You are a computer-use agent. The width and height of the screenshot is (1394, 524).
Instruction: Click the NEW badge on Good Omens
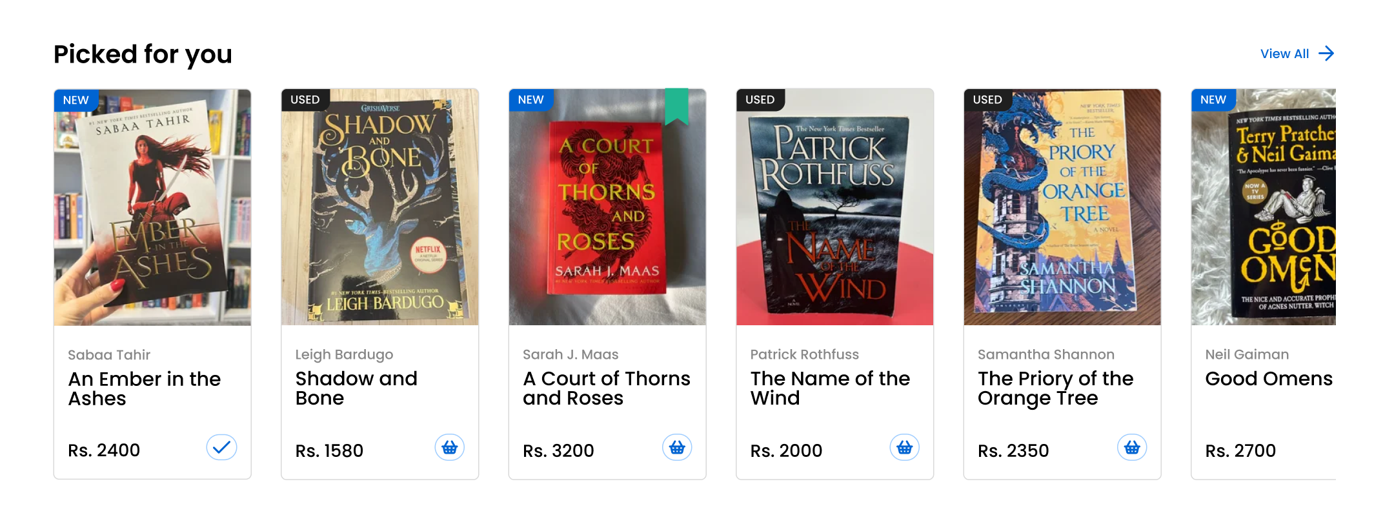click(1213, 100)
